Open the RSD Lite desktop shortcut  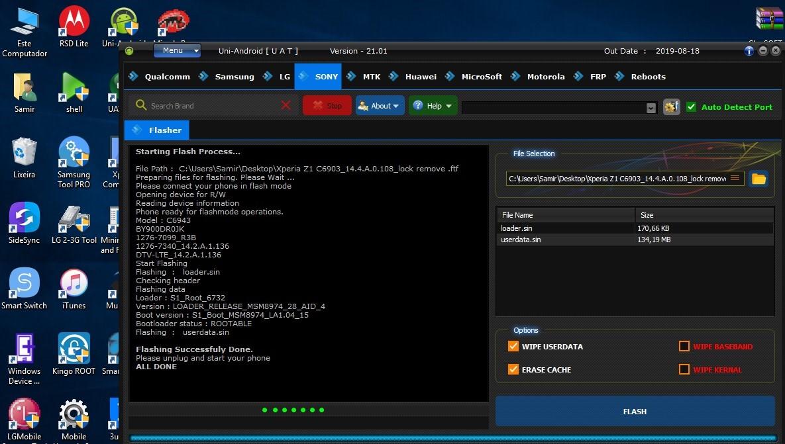tap(74, 26)
